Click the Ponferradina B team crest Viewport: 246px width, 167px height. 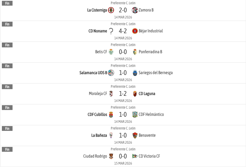(x=135, y=52)
